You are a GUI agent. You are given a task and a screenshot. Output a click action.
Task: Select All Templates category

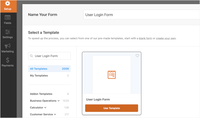click(x=39, y=69)
